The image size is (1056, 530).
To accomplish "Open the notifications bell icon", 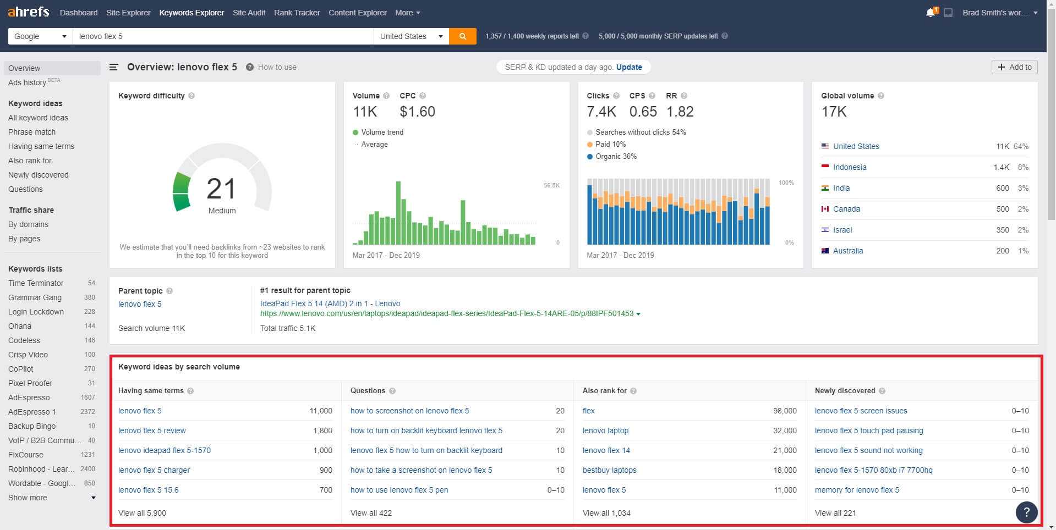I will [x=931, y=12].
